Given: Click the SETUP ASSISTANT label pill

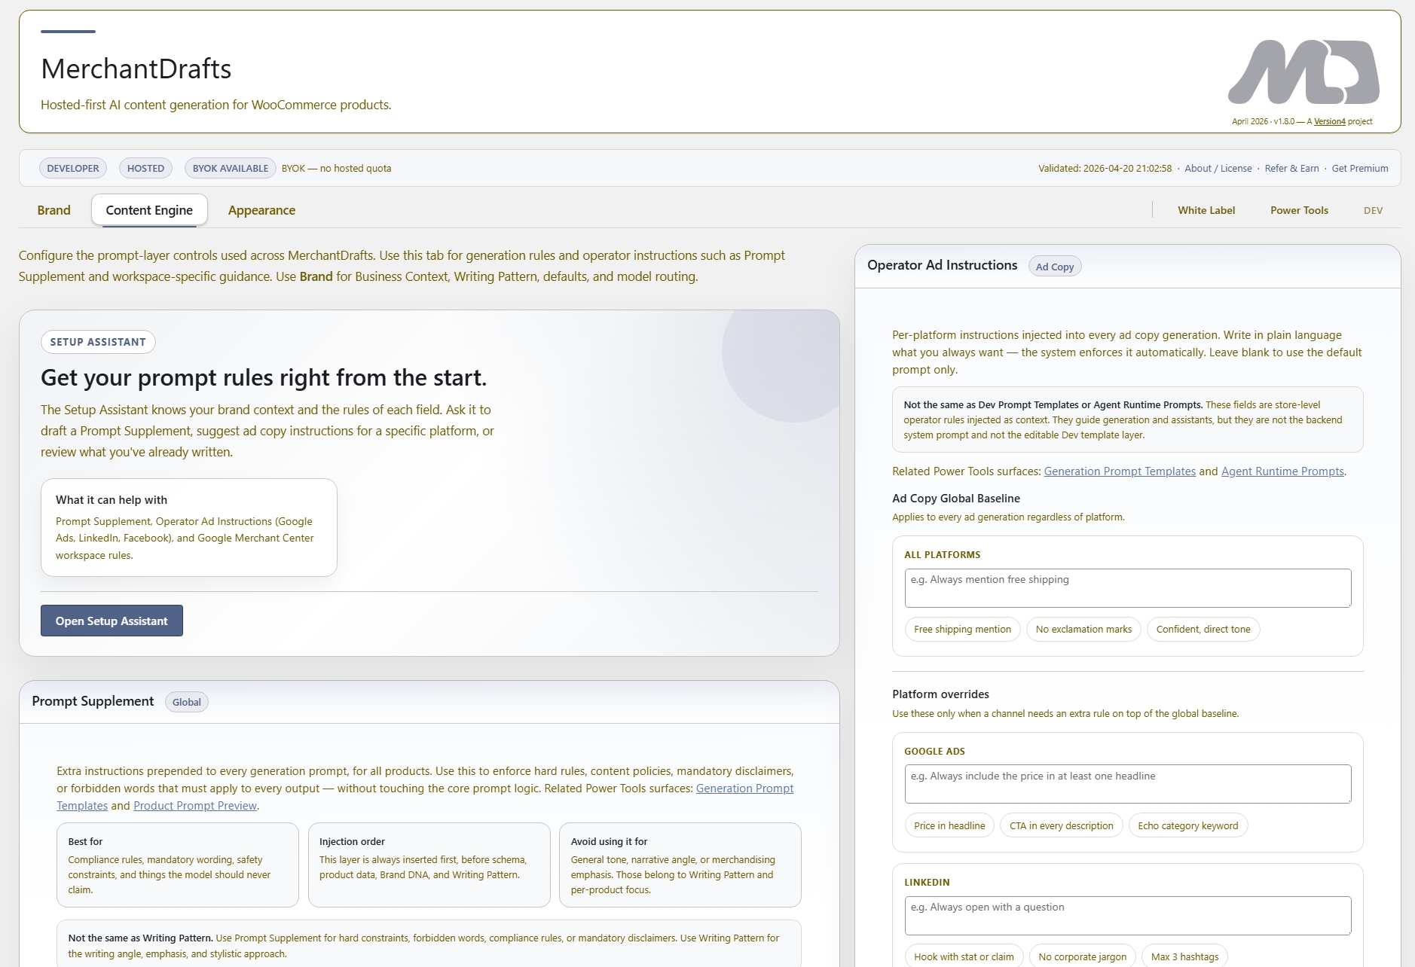Looking at the screenshot, I should 98,342.
